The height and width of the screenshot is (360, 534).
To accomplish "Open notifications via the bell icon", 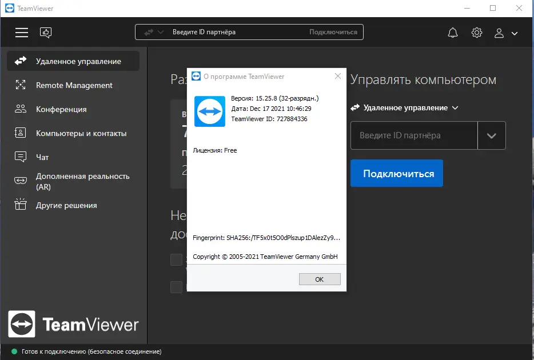I will pos(452,33).
